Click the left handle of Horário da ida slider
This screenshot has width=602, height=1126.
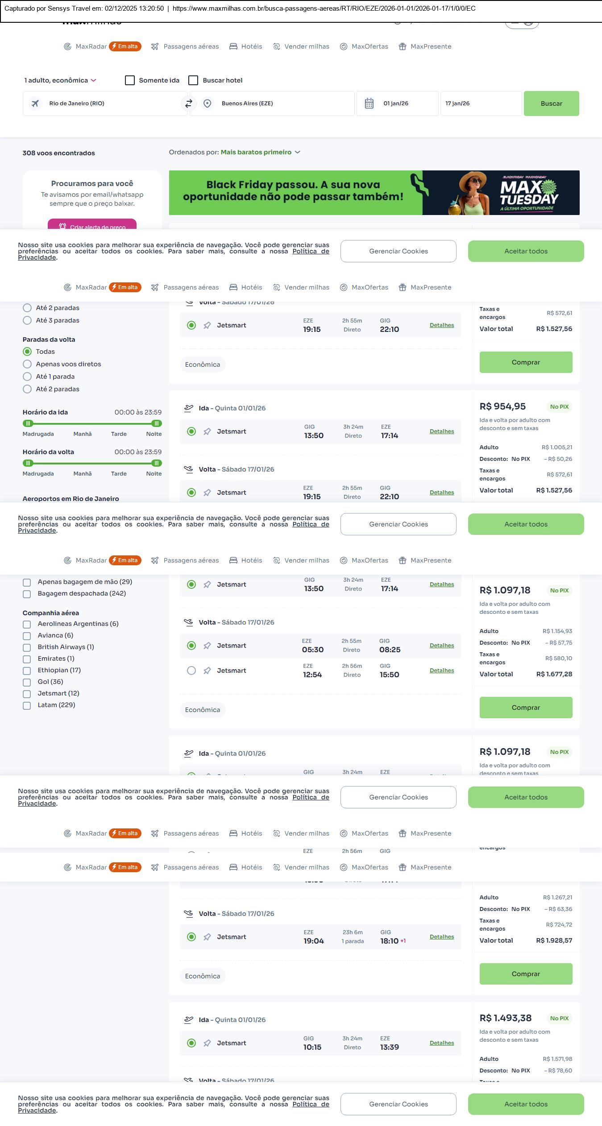click(28, 423)
